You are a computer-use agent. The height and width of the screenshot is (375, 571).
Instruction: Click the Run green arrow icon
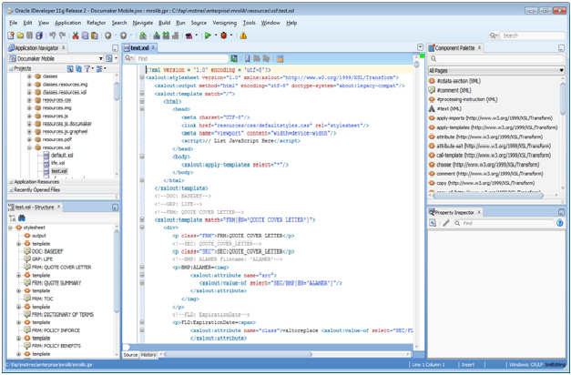click(x=209, y=35)
